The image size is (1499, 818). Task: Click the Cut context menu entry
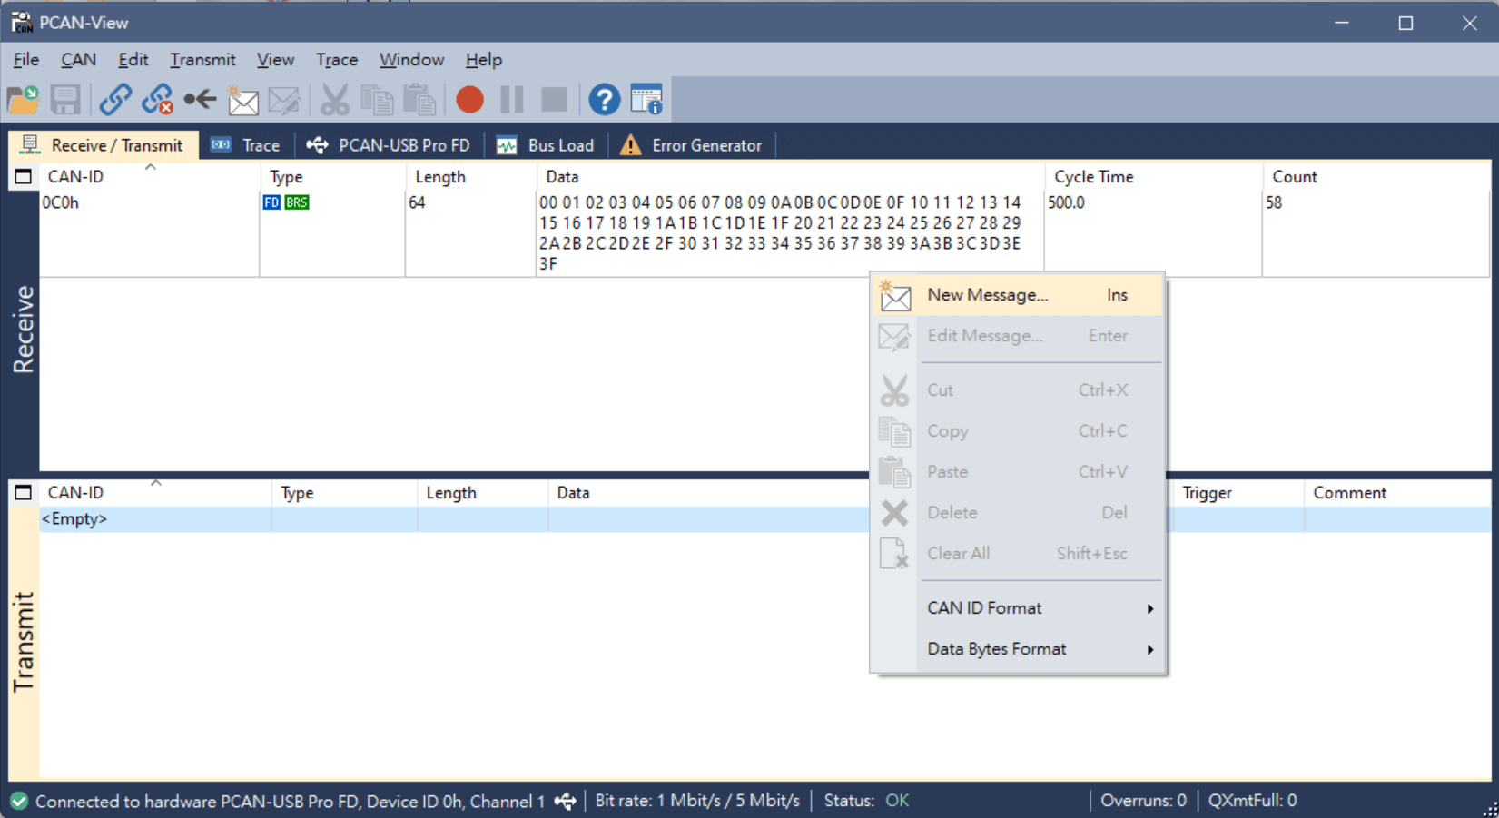(1017, 390)
